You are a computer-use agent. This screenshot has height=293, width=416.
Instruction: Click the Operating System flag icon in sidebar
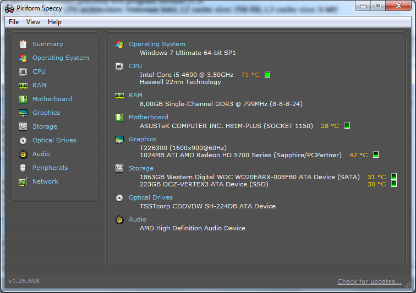tap(23, 58)
